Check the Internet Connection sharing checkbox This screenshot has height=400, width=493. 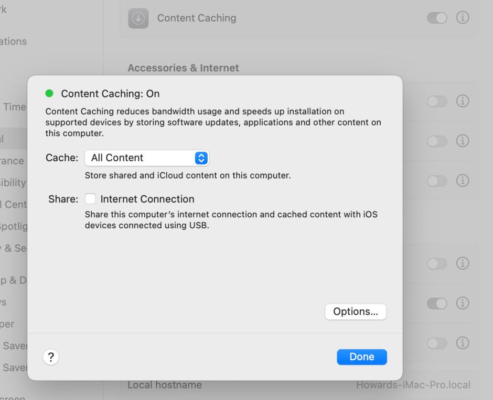point(90,198)
